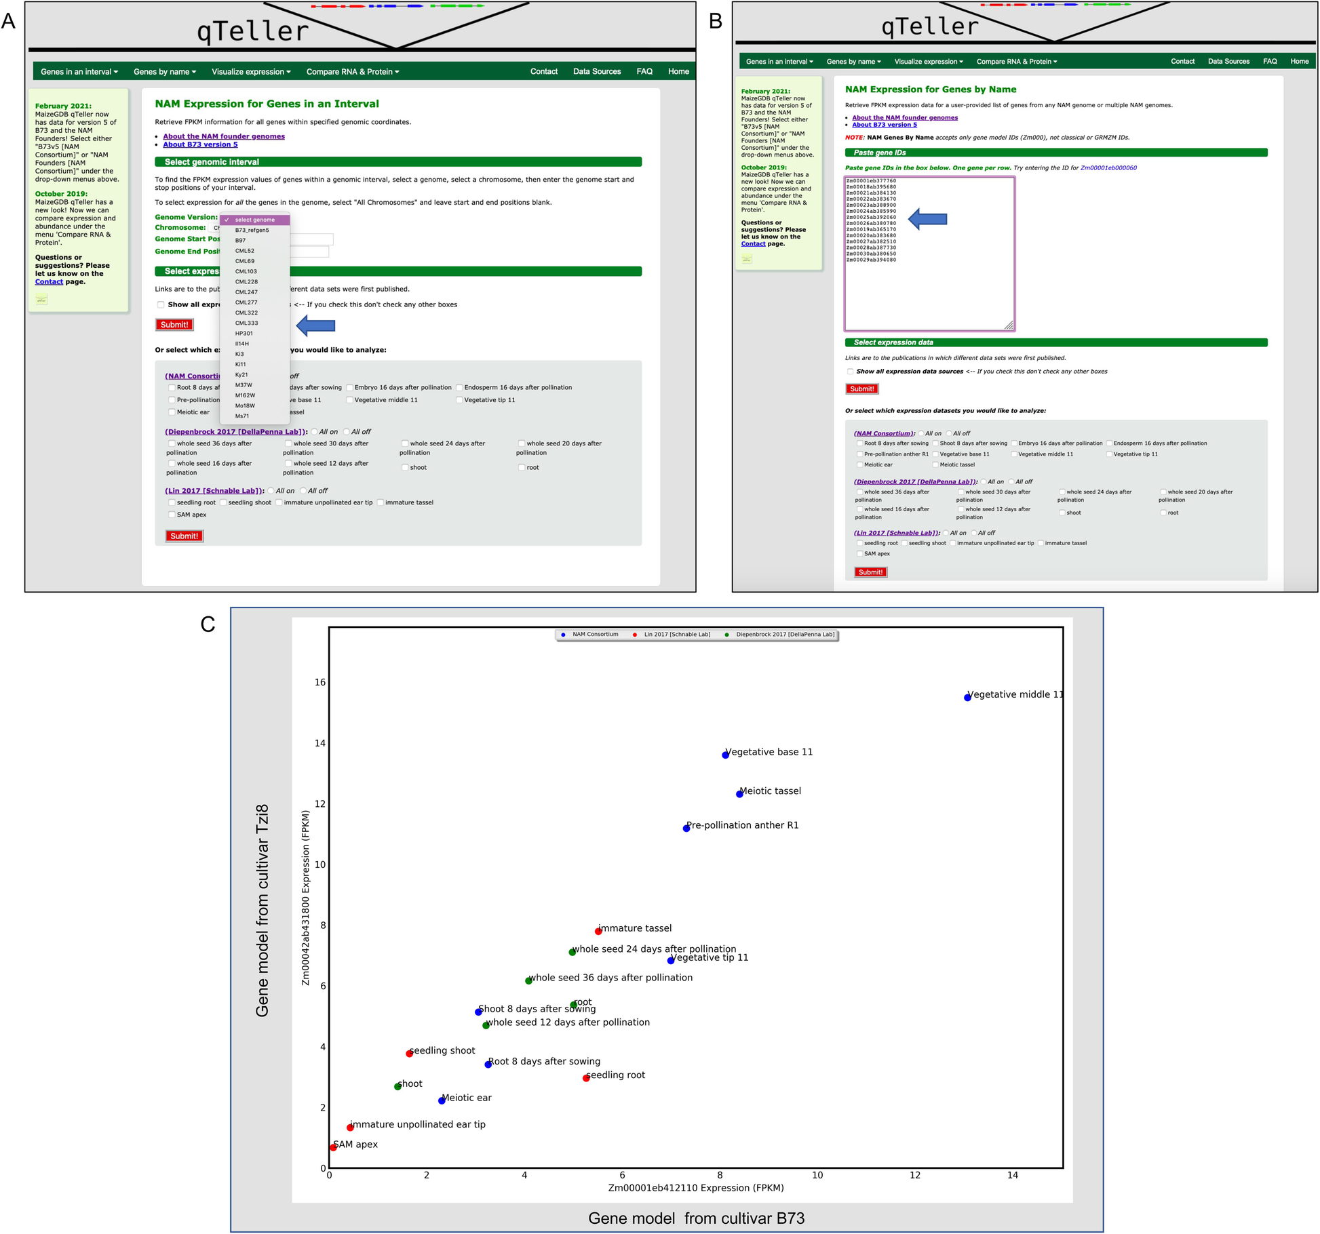1320x1234 pixels.
Task: Check 'SAM apex' dataset in panel A
Action: click(x=172, y=515)
